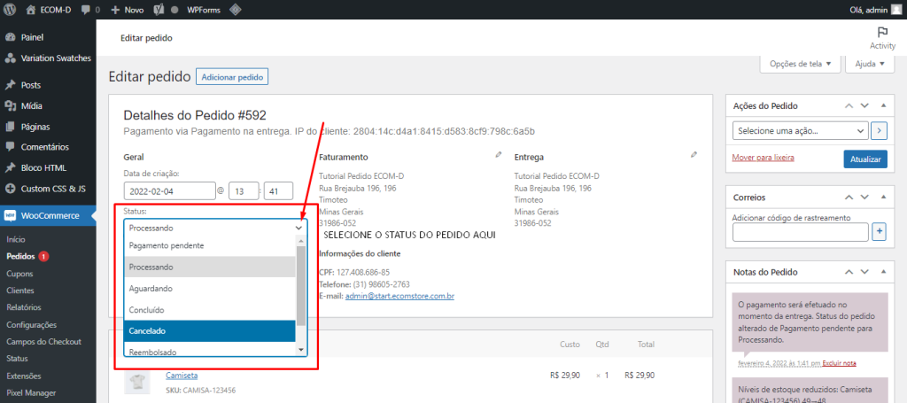Click the customer e-mail link
The width and height of the screenshot is (907, 403).
pyautogui.click(x=399, y=296)
